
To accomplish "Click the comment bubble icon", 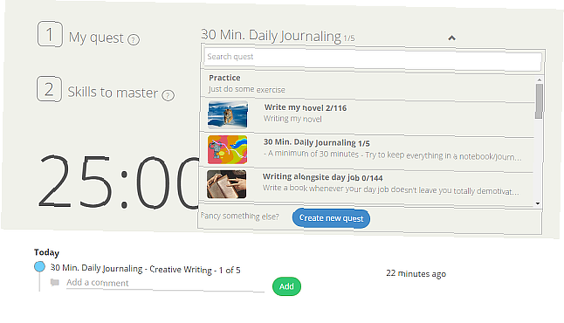I will [55, 282].
